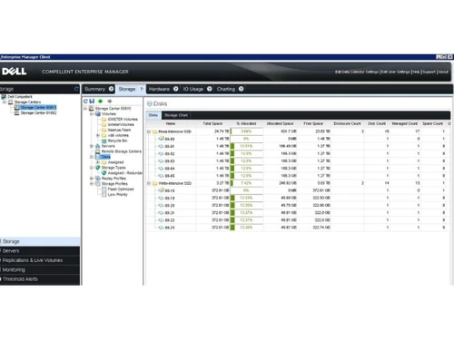454x340 pixels.
Task: Collapse the Storage Types node
Action: pos(92,168)
